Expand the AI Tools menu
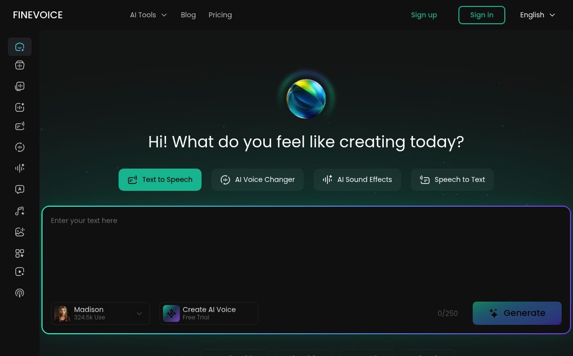 pyautogui.click(x=148, y=15)
